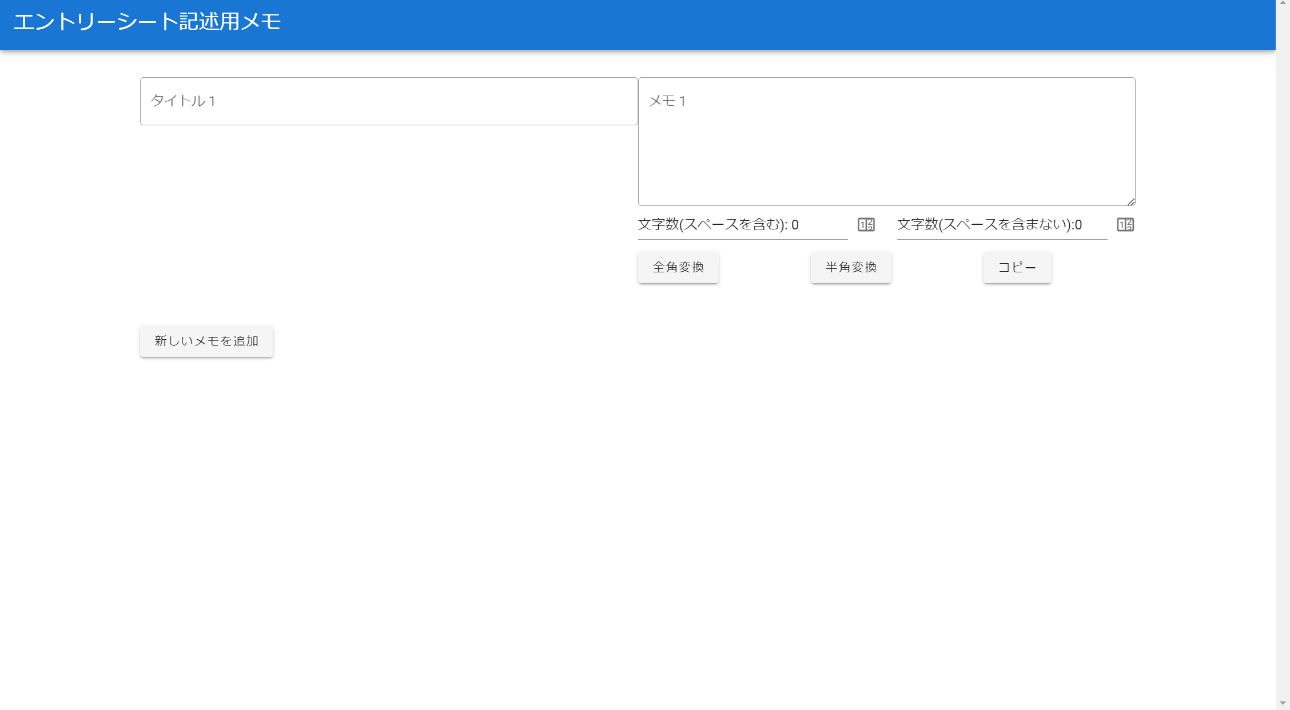Click counter icon beside 文字数(スペースを含む)
The width and height of the screenshot is (1290, 710).
pyautogui.click(x=866, y=225)
